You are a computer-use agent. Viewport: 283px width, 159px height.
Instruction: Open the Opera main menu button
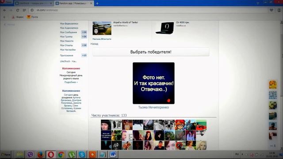7,2
